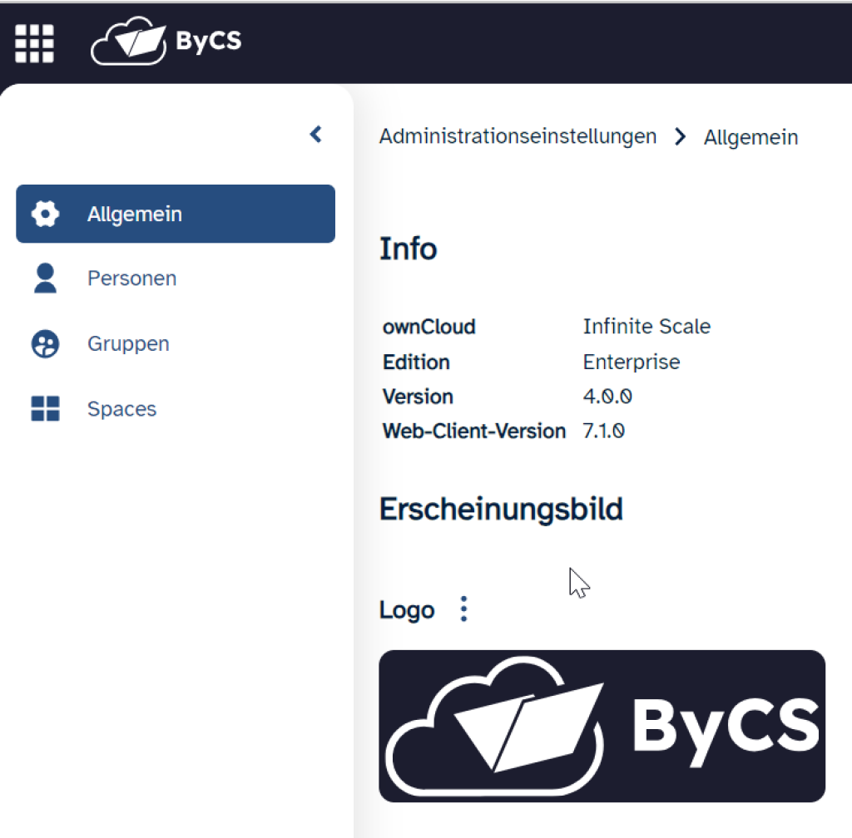Click the Logo label
Viewport: 852px width, 838px height.
point(407,609)
